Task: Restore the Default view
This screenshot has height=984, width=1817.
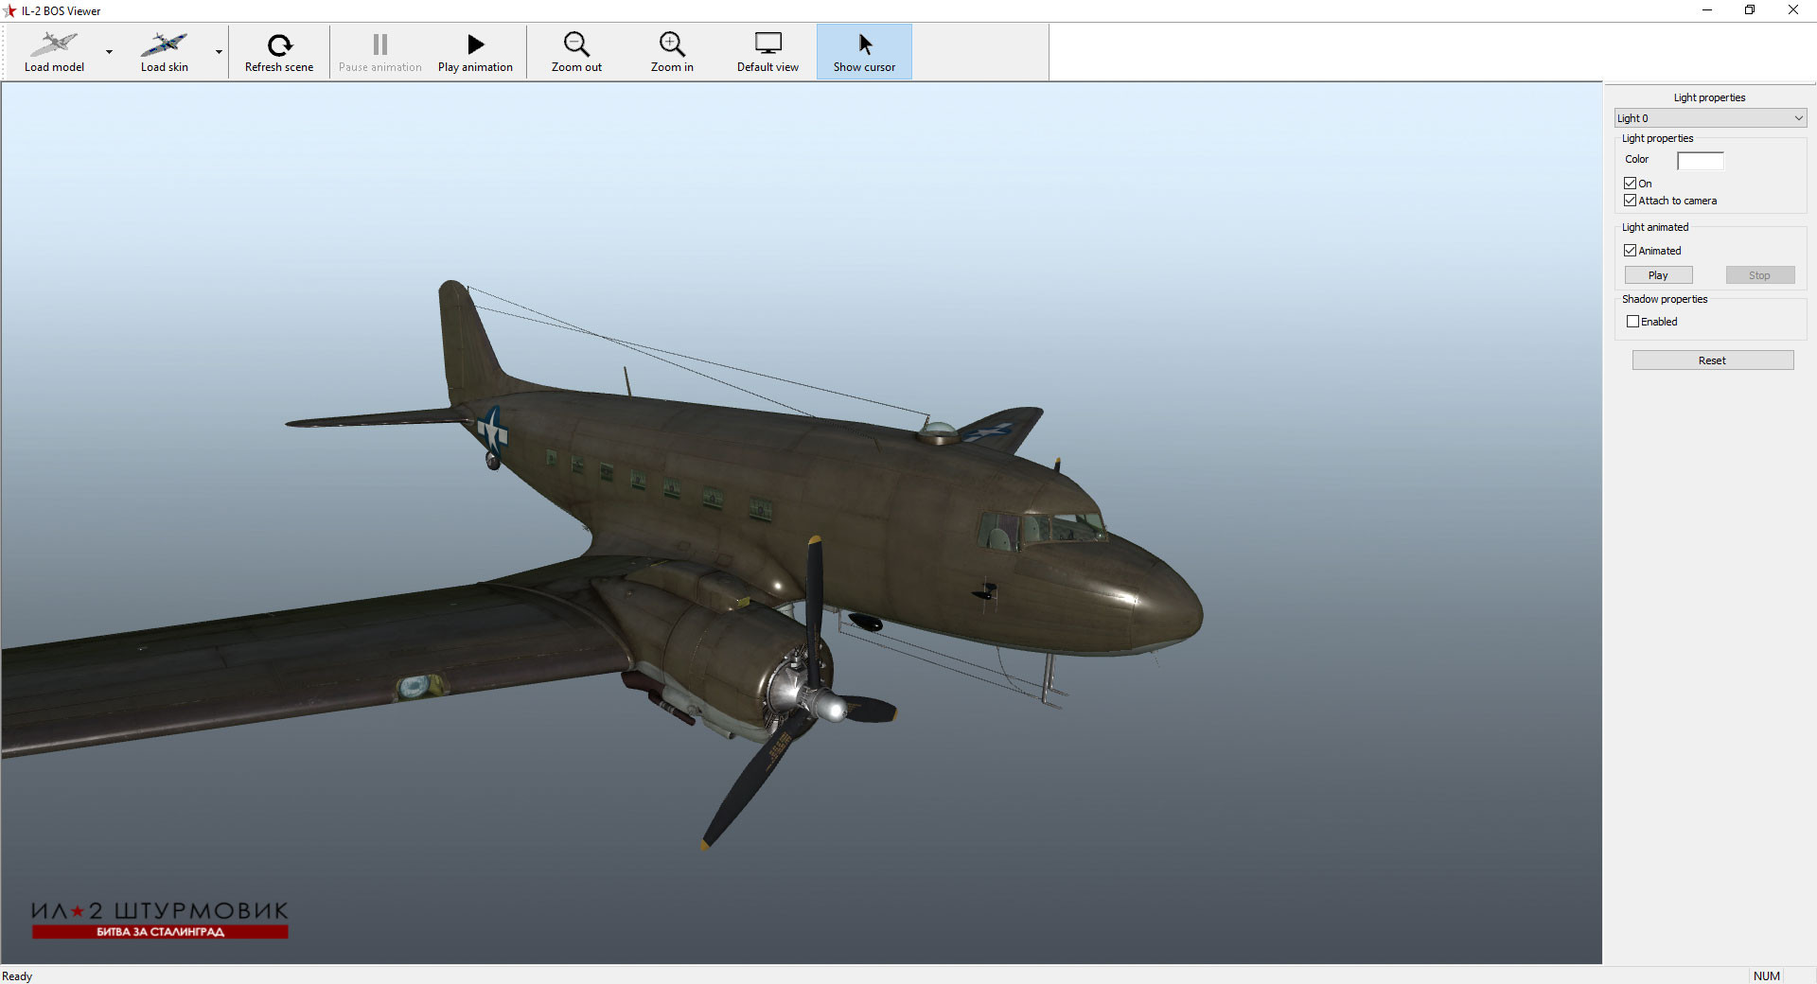Action: pyautogui.click(x=767, y=52)
